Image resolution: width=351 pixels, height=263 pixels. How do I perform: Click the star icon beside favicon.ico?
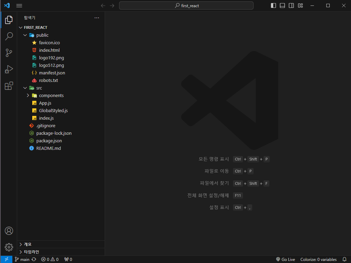[34, 43]
